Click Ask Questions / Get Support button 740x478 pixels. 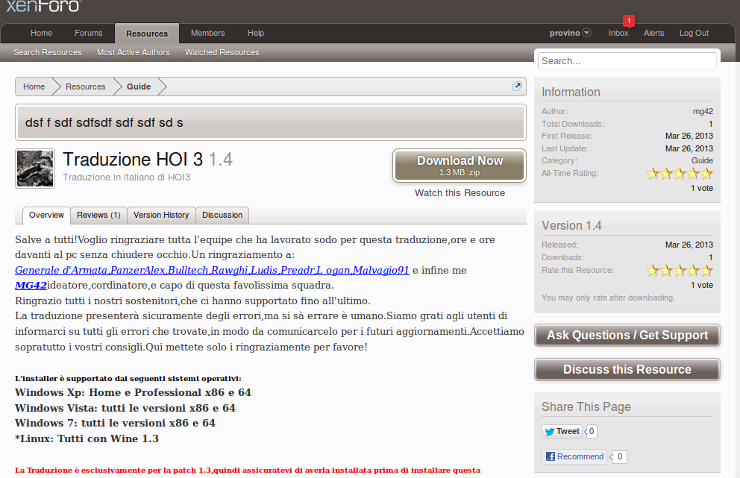627,336
